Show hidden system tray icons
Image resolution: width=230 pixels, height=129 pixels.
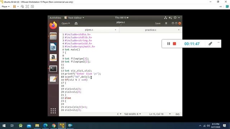(200, 126)
